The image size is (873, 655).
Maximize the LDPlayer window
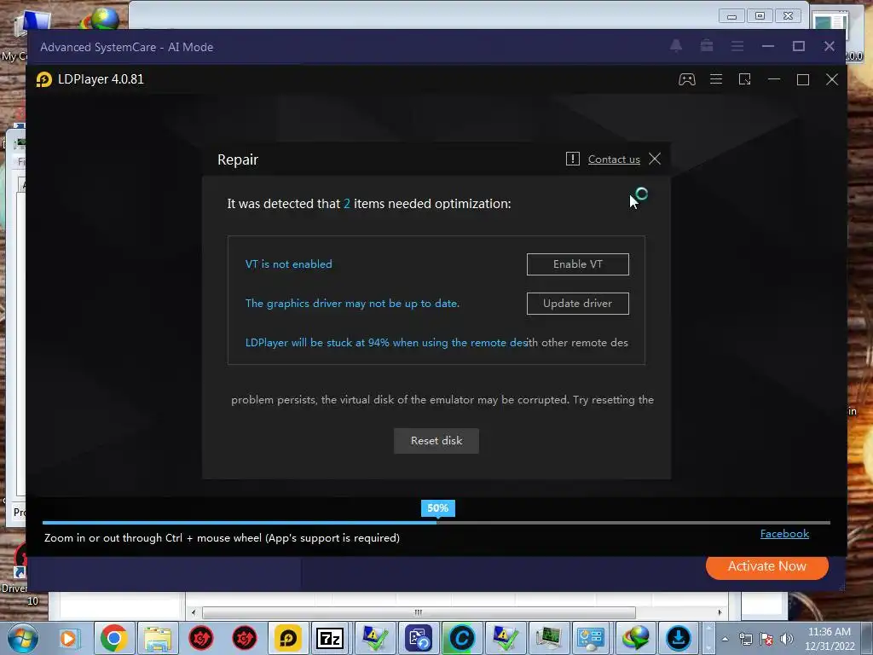pyautogui.click(x=803, y=79)
